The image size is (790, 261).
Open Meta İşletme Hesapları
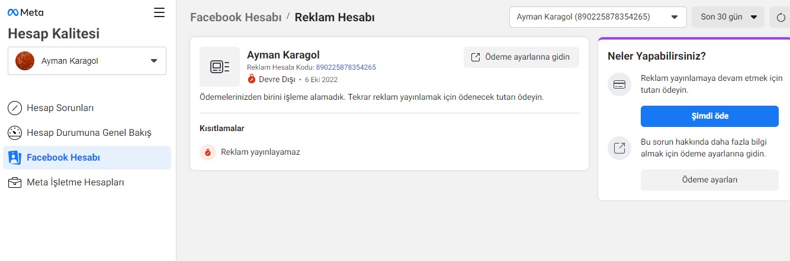pos(87,182)
